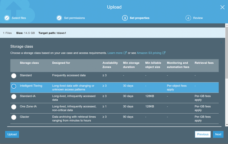Click the vertical scrollbar thumb

(x=227, y=53)
